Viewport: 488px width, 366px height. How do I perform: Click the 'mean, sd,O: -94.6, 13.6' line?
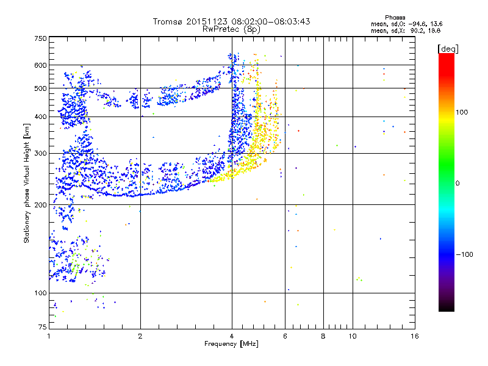406,24
